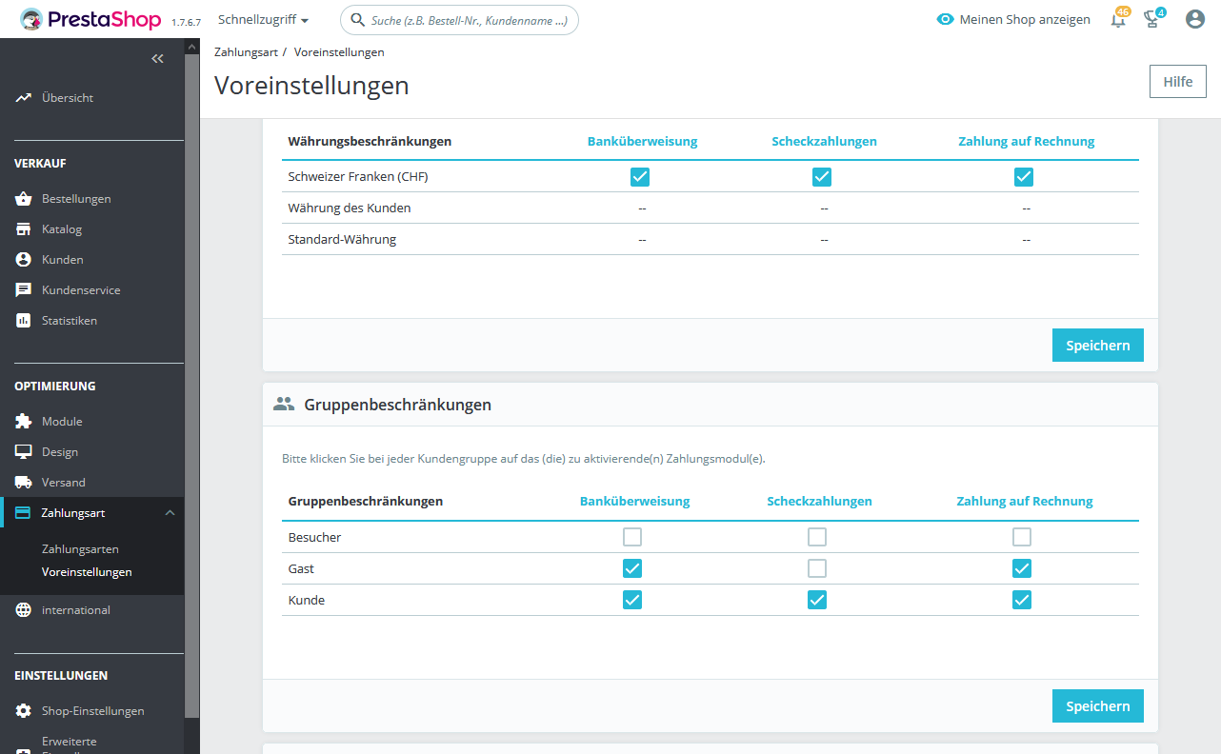This screenshot has width=1221, height=754.
Task: Check Scheckzahlungen for the Gast group
Action: click(817, 568)
